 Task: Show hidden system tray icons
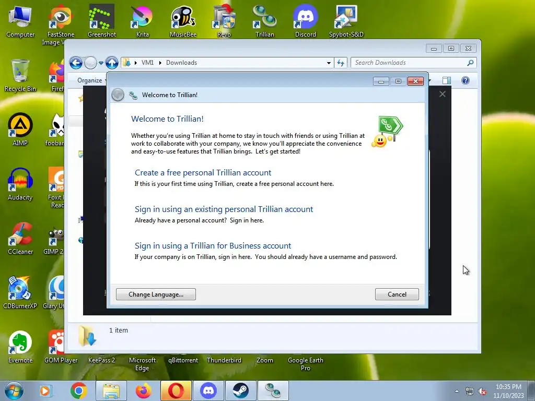(457, 392)
